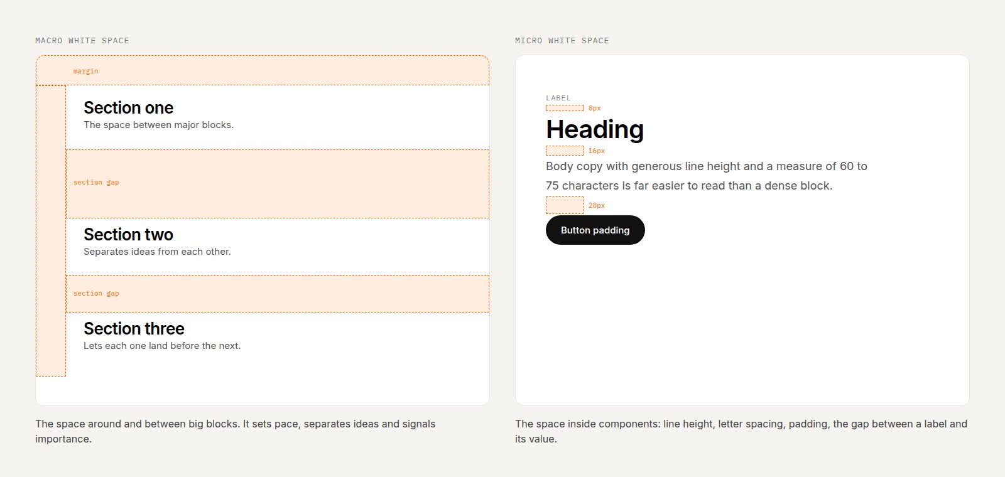
Task: Click 'Lets each one land before the next' text
Action: 162,346
